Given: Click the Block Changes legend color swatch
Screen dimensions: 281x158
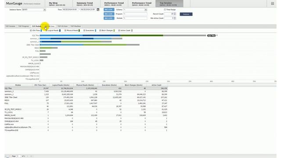Looking at the screenshot, I should pyautogui.click(x=114, y=30).
